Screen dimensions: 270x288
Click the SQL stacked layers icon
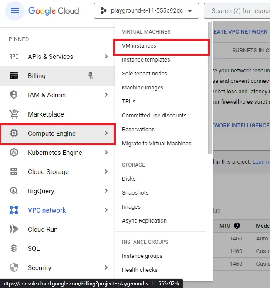point(14,248)
